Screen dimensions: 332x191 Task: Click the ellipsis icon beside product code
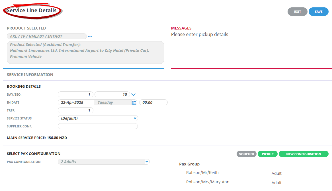coord(90,36)
